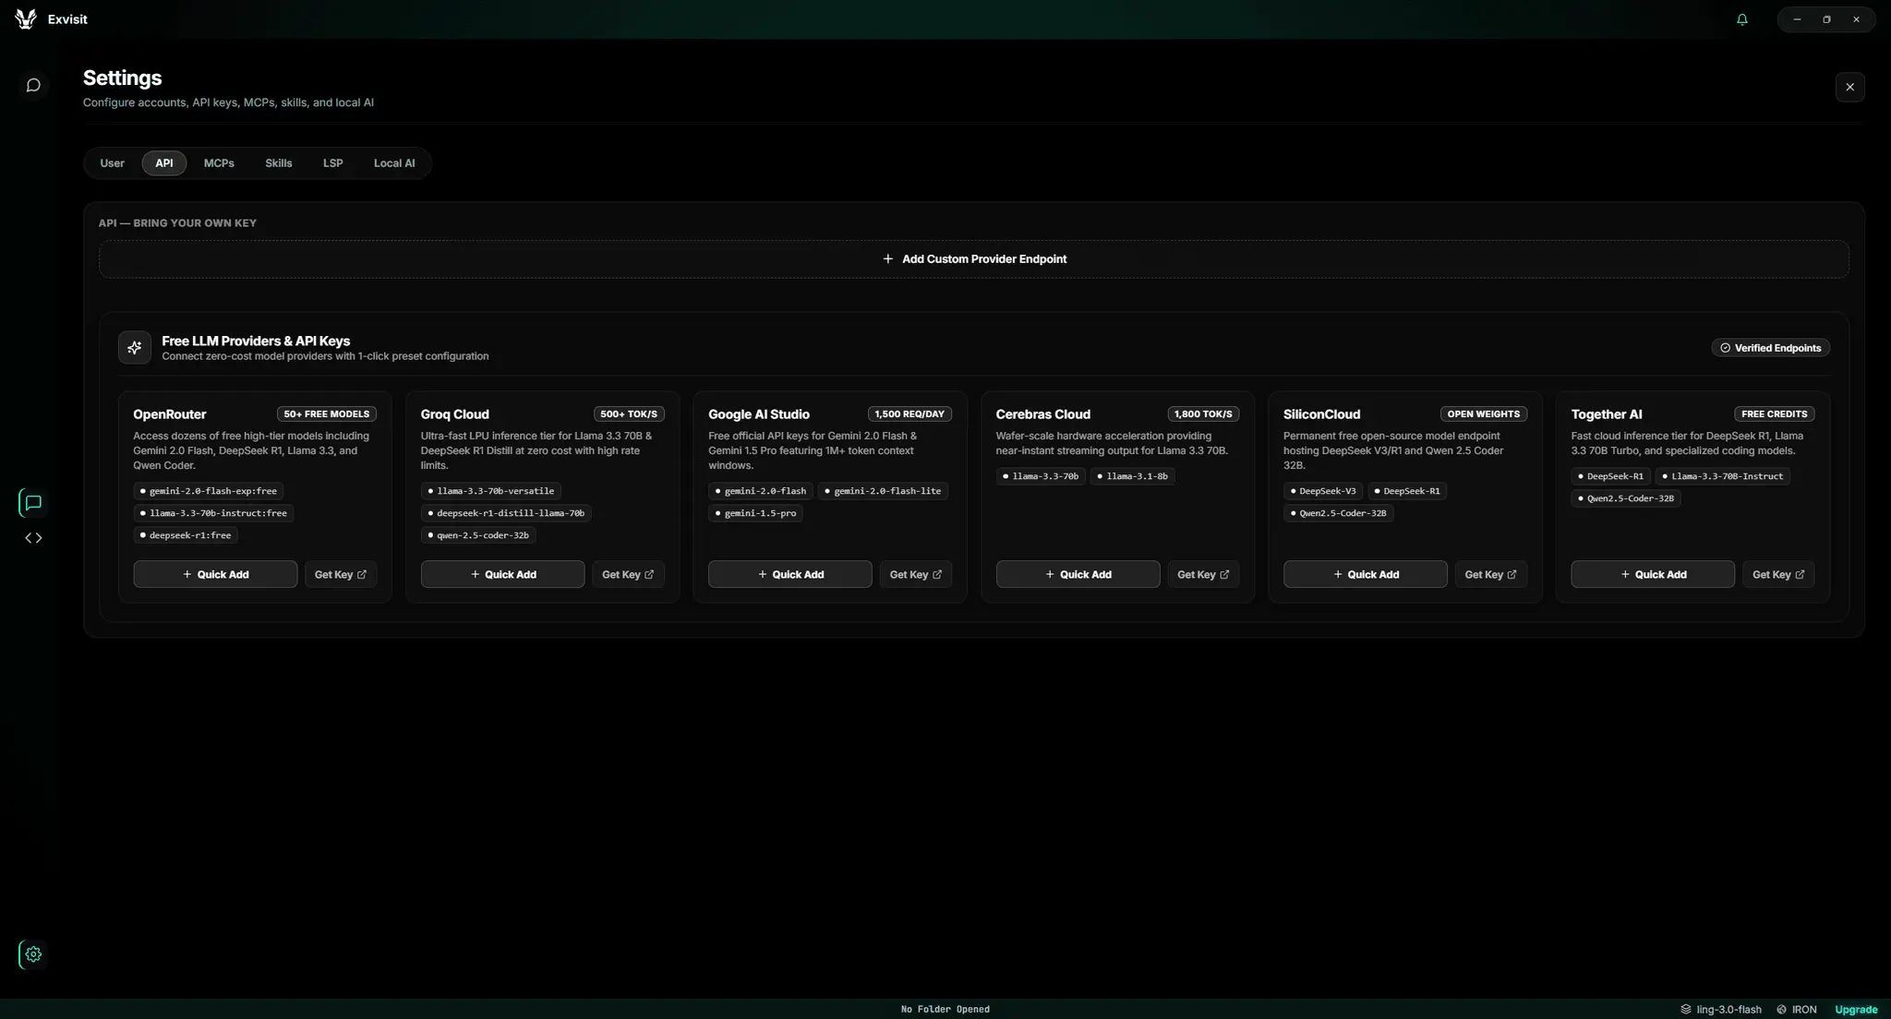Click the No Folder Opened status text
The height and width of the screenshot is (1019, 1891).
945,1010
